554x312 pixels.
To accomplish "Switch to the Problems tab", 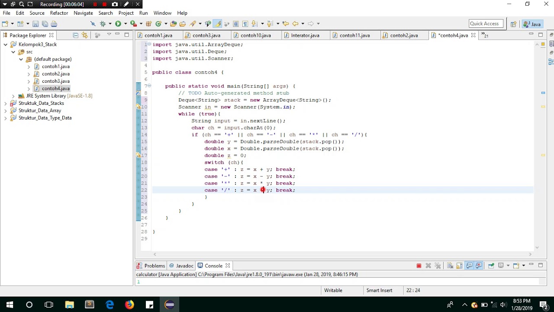I will (x=151, y=266).
